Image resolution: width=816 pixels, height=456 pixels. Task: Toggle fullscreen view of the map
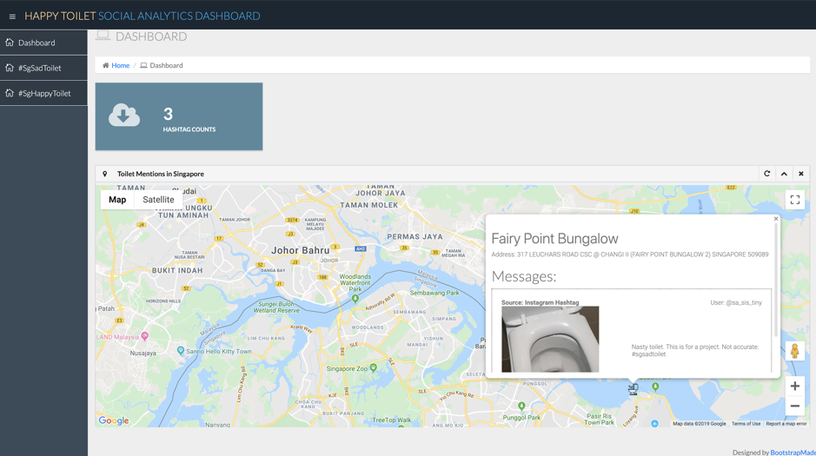click(794, 200)
